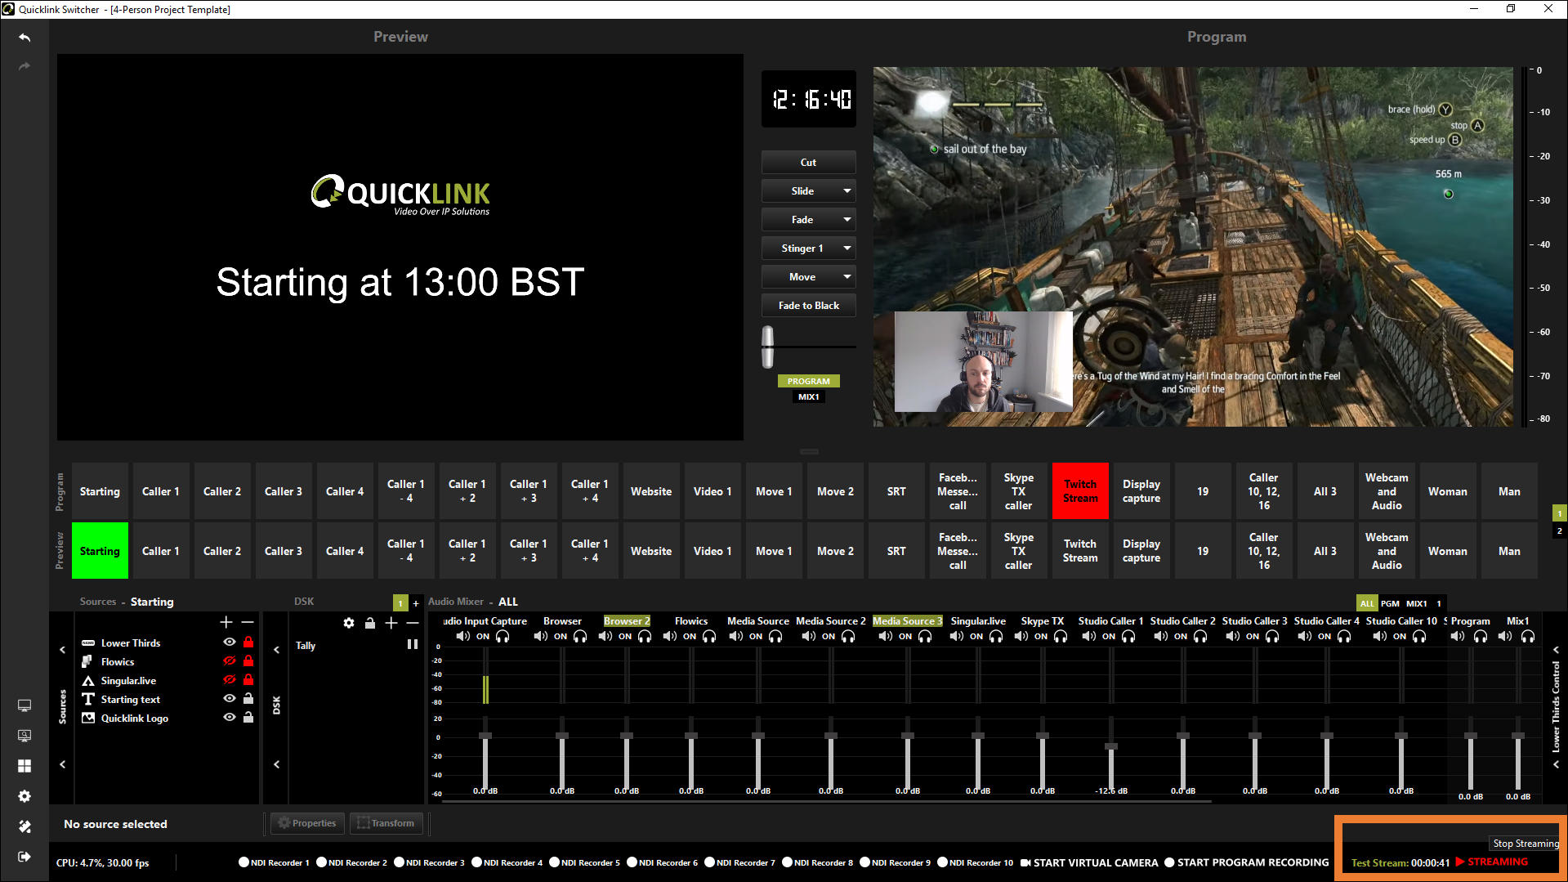Open the multiview grid icon in sidebar
The image size is (1568, 882).
[x=25, y=766]
